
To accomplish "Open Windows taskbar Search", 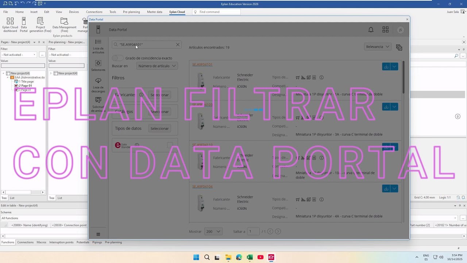I will 207,257.
